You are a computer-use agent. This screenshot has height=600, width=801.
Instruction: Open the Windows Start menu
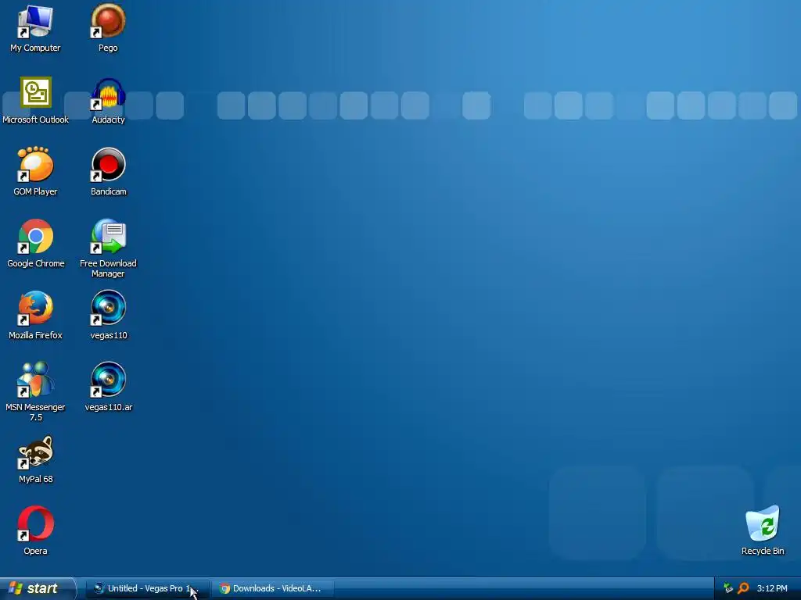click(x=37, y=588)
